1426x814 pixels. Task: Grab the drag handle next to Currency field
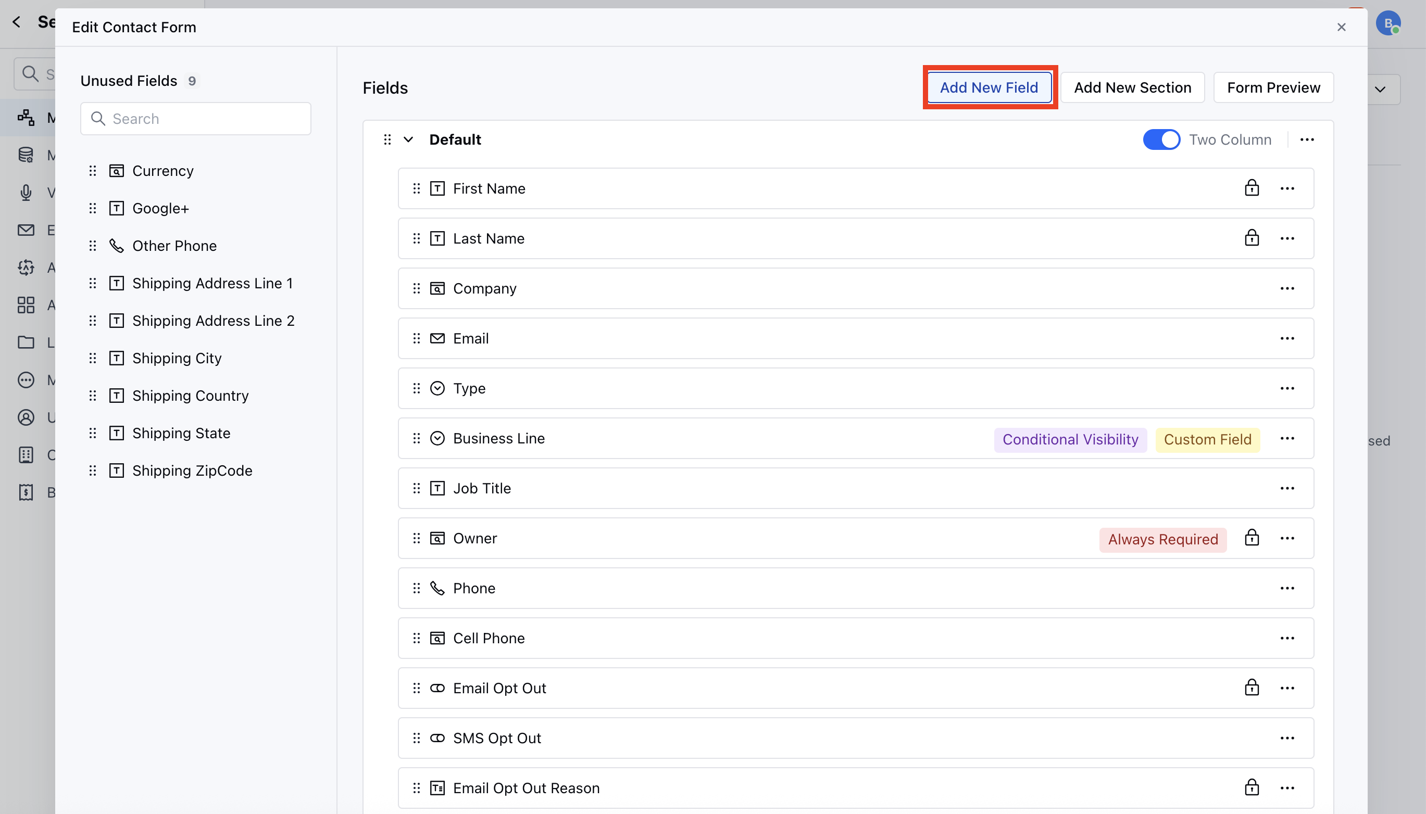click(93, 171)
